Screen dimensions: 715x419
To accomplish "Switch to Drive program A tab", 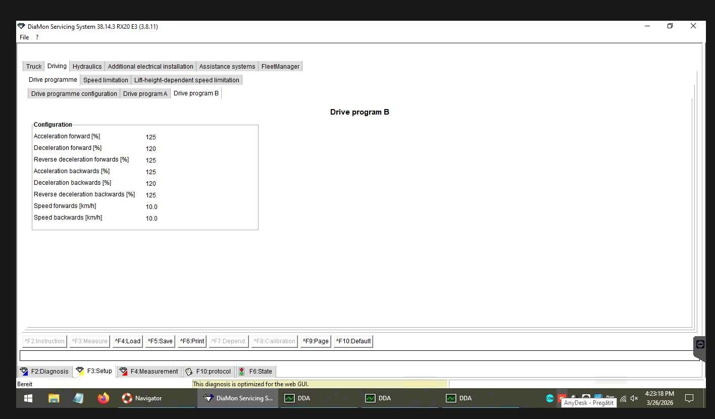I will coord(145,93).
